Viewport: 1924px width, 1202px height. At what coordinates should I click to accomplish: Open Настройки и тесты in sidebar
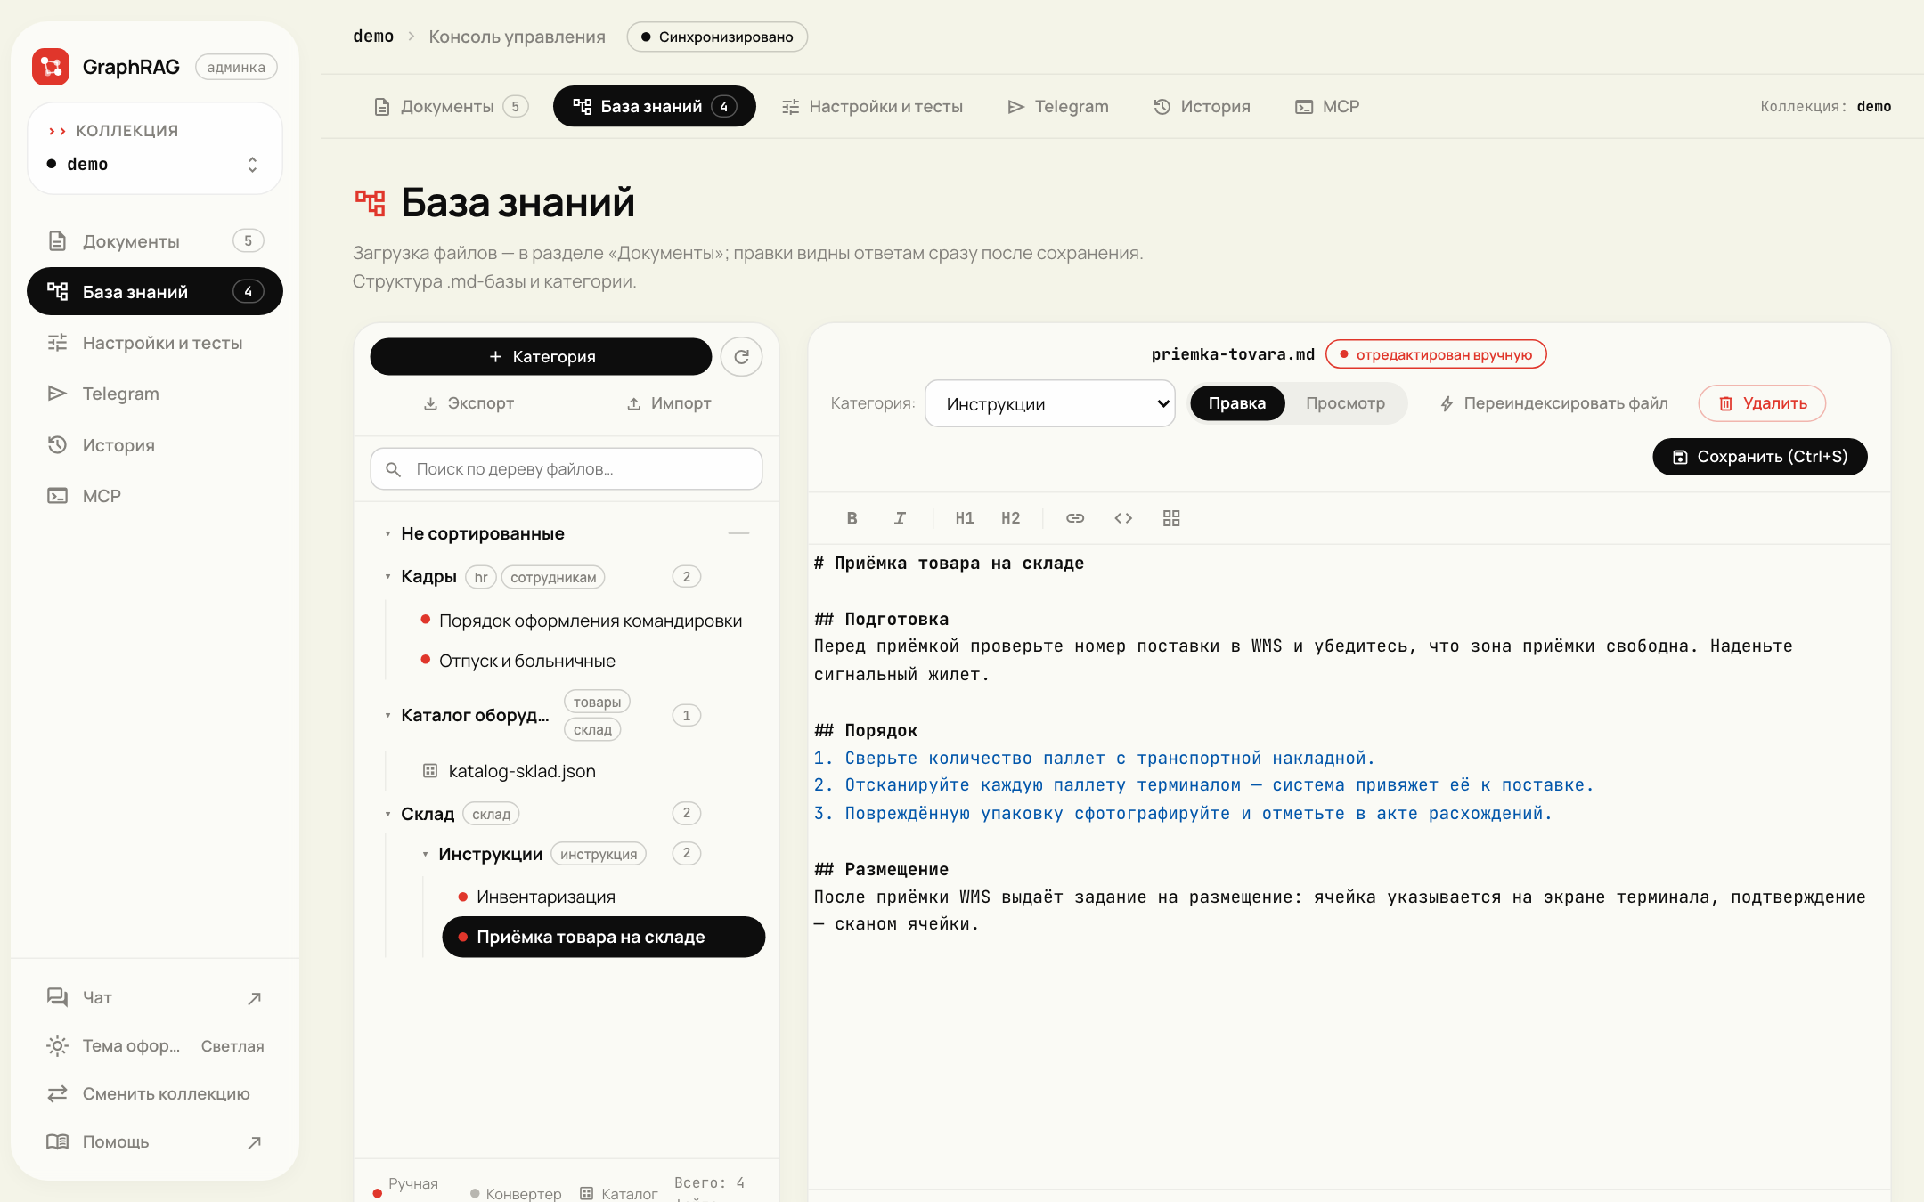tap(155, 343)
